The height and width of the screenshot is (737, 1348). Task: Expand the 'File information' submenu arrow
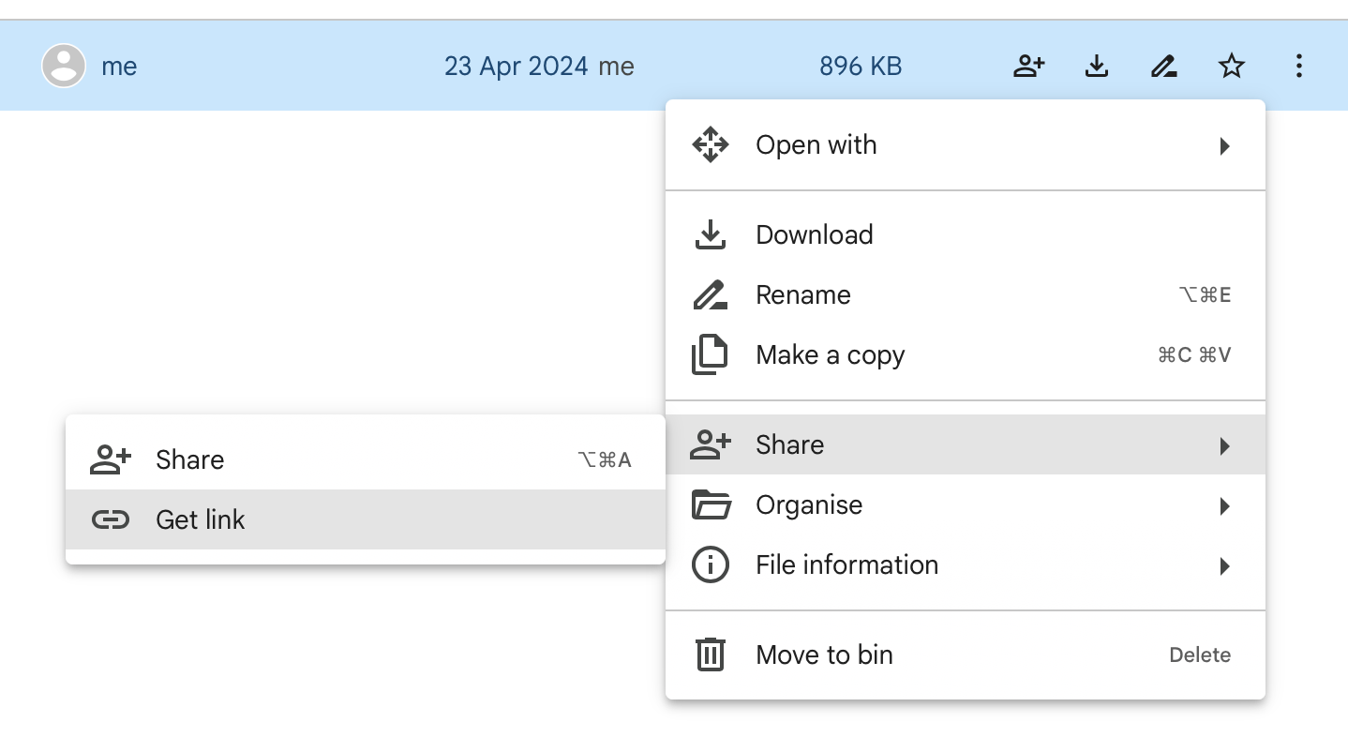point(1224,566)
